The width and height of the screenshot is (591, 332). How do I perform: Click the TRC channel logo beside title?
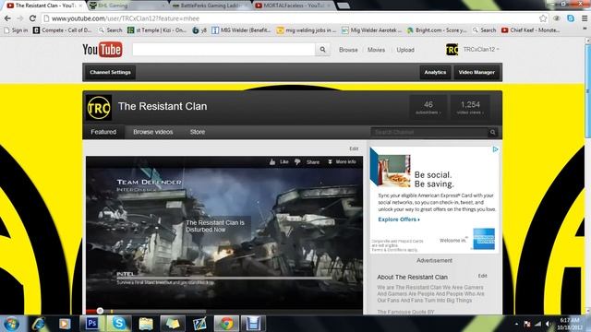point(99,108)
